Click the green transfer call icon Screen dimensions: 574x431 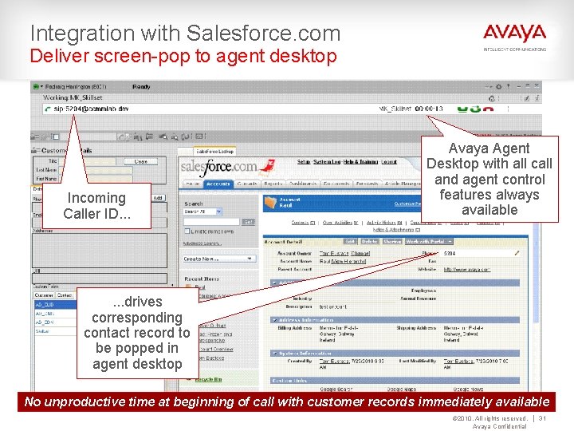pos(475,109)
